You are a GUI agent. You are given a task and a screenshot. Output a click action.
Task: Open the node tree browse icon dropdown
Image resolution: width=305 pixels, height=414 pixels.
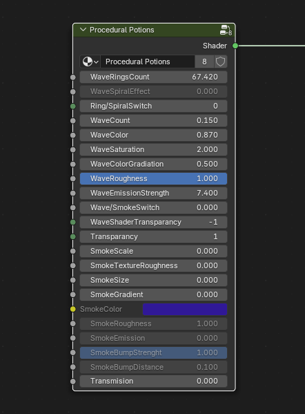[90, 62]
